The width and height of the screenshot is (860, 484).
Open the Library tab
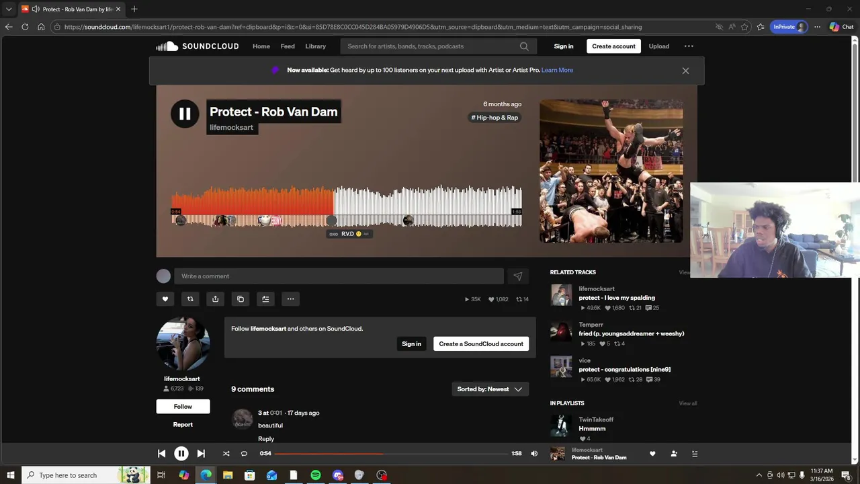(315, 46)
